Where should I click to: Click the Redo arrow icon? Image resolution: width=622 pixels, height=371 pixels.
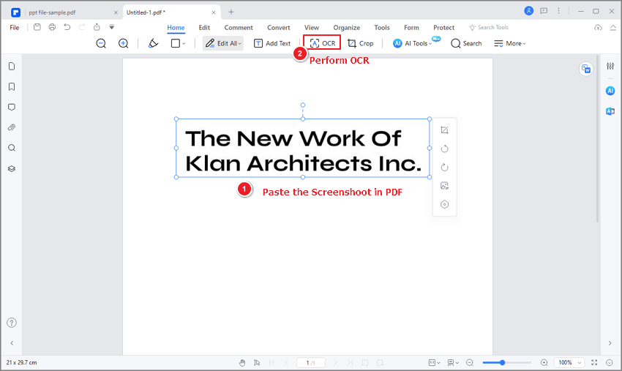[82, 27]
